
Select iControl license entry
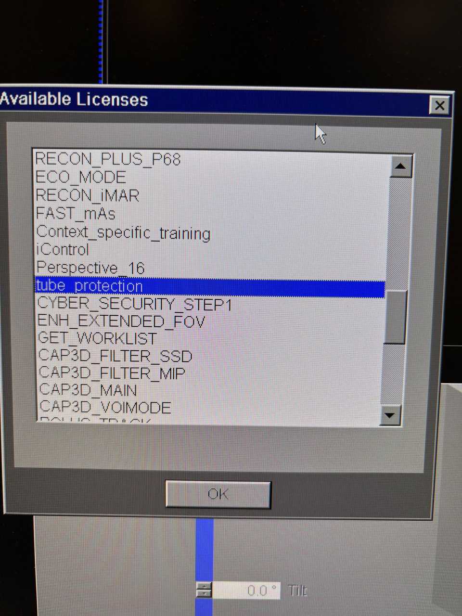click(x=63, y=250)
